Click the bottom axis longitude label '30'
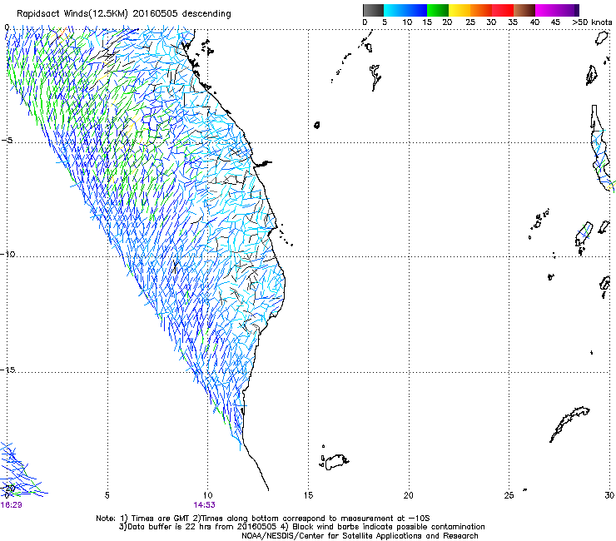616x541 pixels. [609, 495]
